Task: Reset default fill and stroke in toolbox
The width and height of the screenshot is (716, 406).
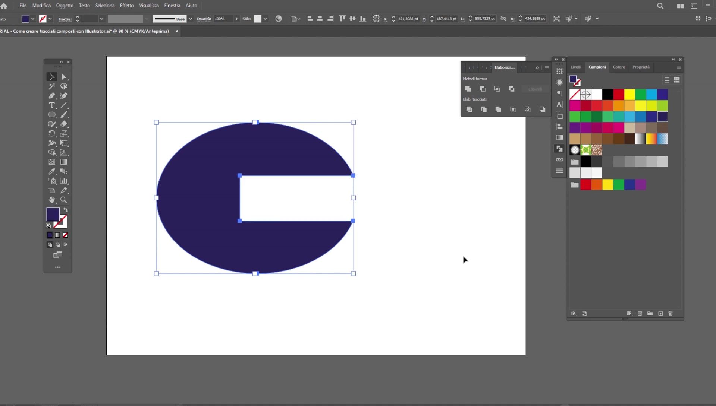Action: (x=48, y=226)
